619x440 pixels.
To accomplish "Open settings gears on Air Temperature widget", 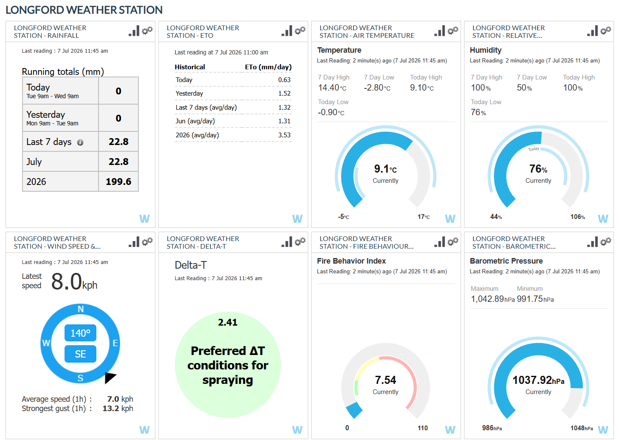I will pyautogui.click(x=453, y=30).
